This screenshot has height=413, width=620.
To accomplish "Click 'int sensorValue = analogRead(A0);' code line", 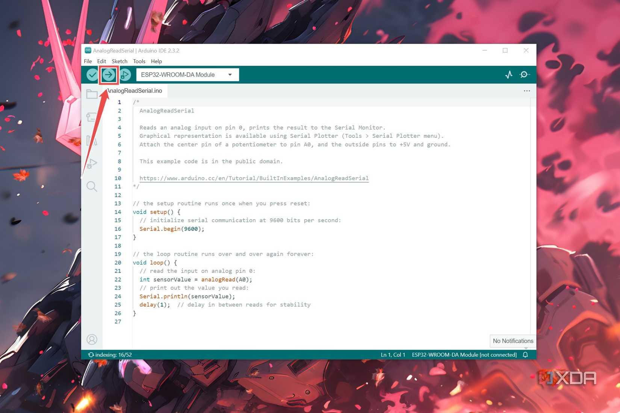I will pos(196,279).
